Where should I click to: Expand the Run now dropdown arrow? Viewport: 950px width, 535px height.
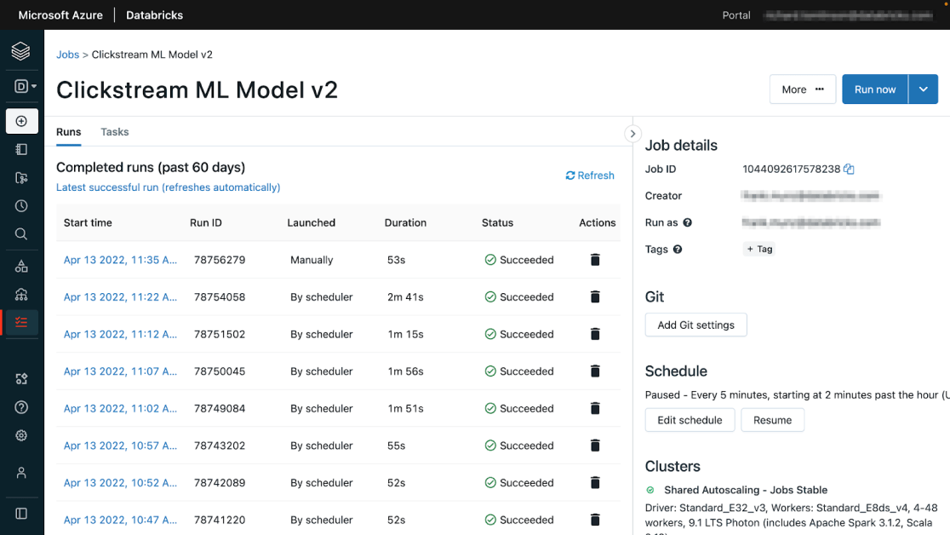point(923,89)
